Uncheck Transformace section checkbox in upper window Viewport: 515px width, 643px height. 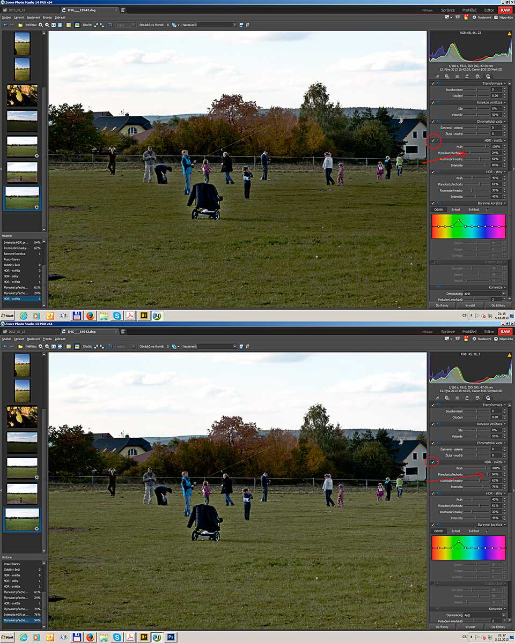[433, 83]
